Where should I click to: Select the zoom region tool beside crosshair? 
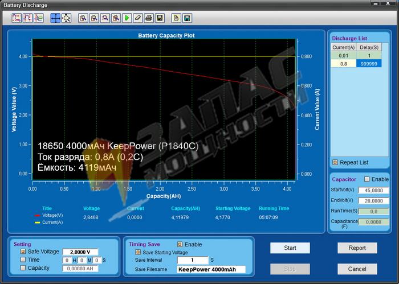click(x=66, y=18)
